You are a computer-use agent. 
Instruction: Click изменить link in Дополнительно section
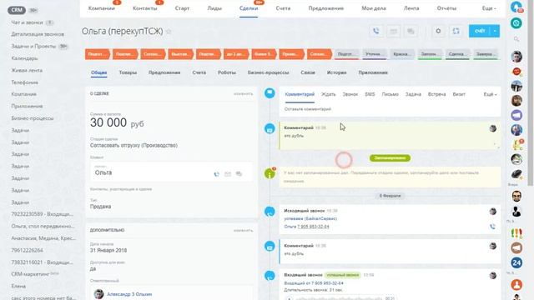click(243, 230)
